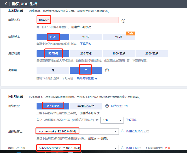Choose 200 节点 cluster scale
The image size is (187, 153).
[86, 53]
